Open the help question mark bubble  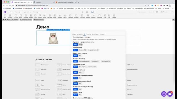tap(164, 94)
